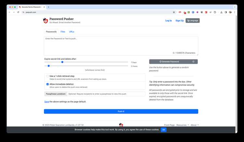Open the Gmail extension icon
The width and height of the screenshot is (244, 142).
(180, 12)
